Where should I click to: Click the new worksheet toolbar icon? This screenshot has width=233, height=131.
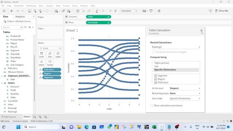click(56, 11)
